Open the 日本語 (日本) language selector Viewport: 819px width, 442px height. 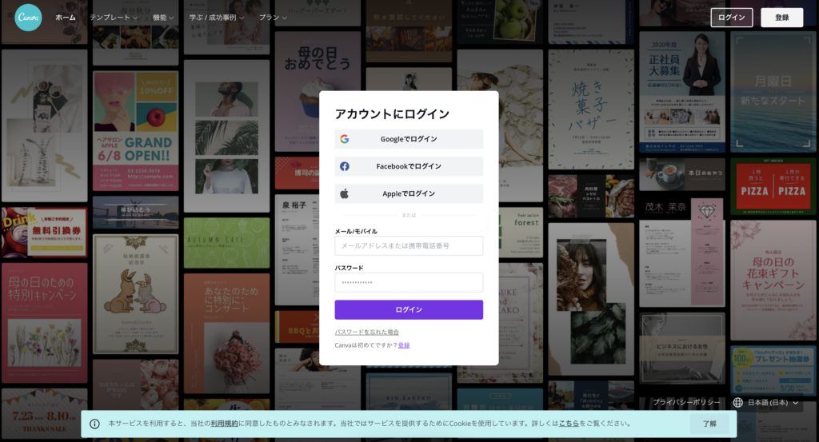(772, 403)
